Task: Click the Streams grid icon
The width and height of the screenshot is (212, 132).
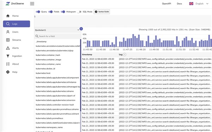Action: [8, 40]
